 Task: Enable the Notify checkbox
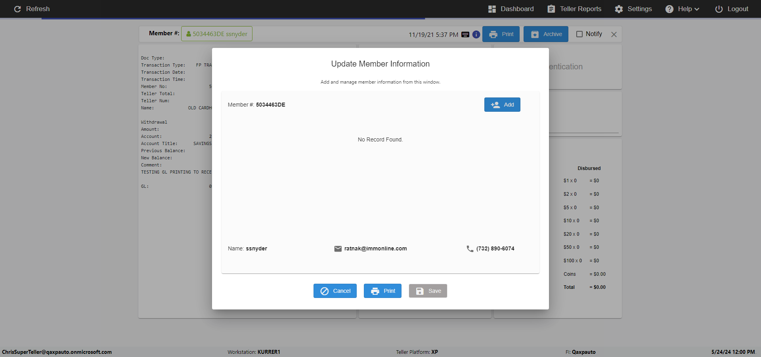coord(579,34)
